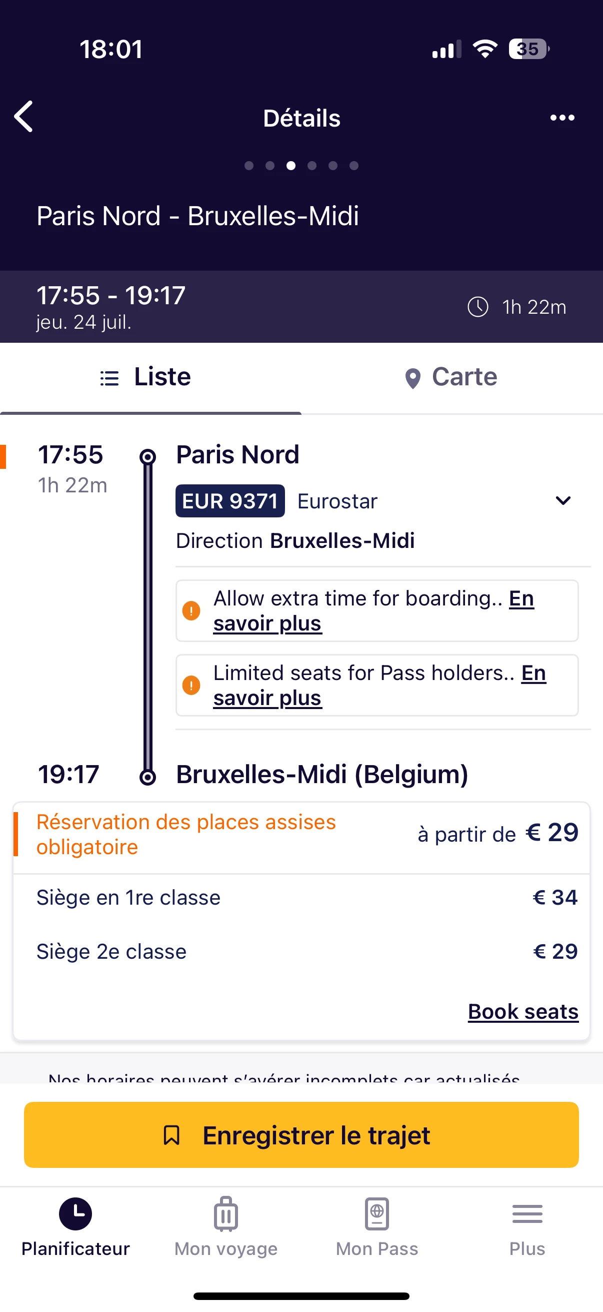
Task: Open Mon voyage suitcase icon
Action: (x=226, y=1214)
